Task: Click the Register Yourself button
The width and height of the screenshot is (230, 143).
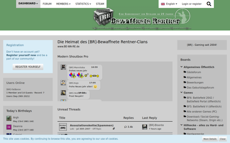Action: (x=28, y=67)
